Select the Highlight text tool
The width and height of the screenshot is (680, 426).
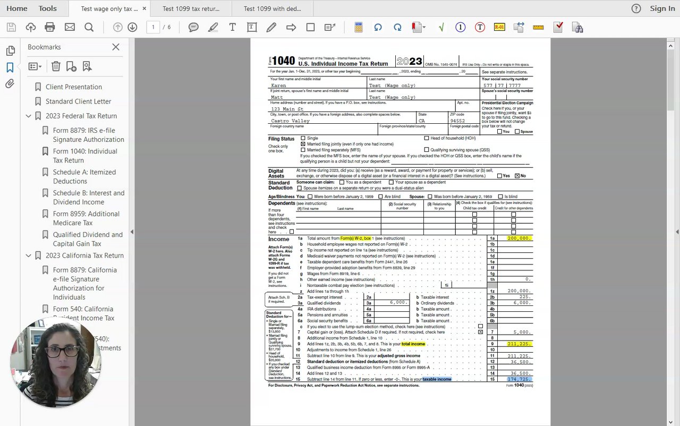pos(213,27)
